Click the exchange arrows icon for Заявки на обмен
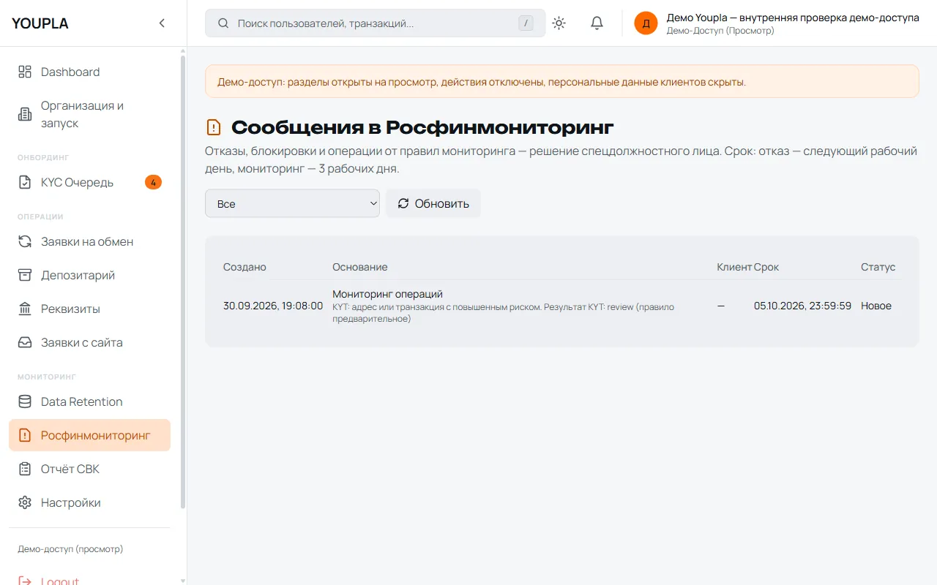 25,241
